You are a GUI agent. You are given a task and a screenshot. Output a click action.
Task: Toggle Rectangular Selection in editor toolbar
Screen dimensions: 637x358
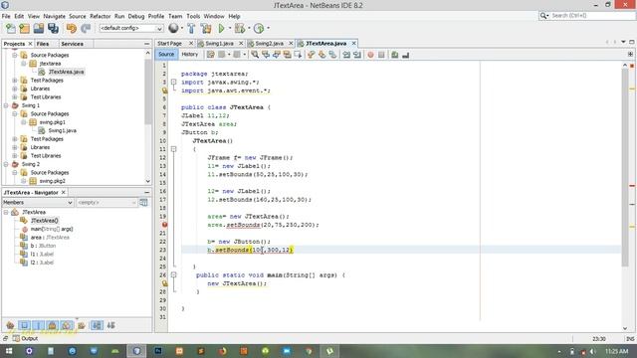point(298,55)
